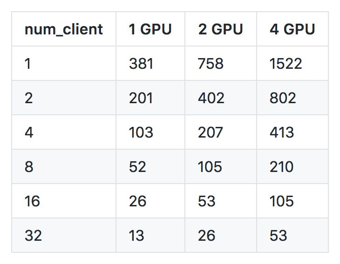Select the 201 cell

point(150,98)
